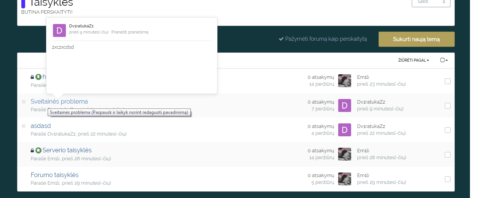The image size is (481, 198).
Task: Click the purple color bar beside Taisyklės title
Action: (x=23, y=3)
